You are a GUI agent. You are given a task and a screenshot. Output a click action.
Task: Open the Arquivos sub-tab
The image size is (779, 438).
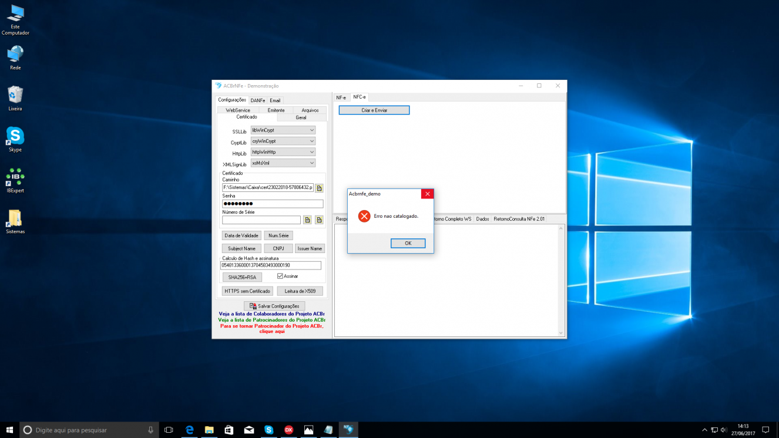point(310,110)
